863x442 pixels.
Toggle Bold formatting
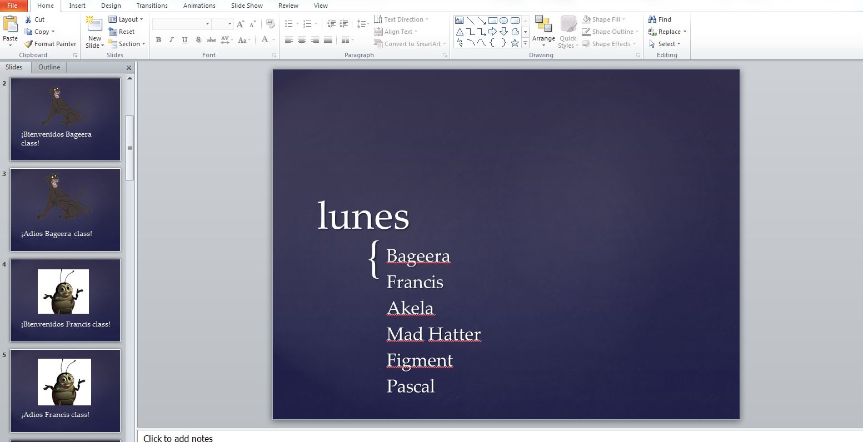tap(158, 40)
